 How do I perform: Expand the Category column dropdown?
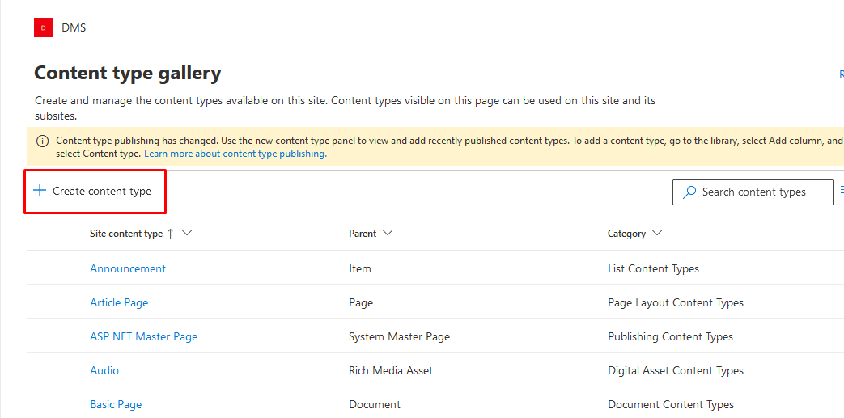656,234
